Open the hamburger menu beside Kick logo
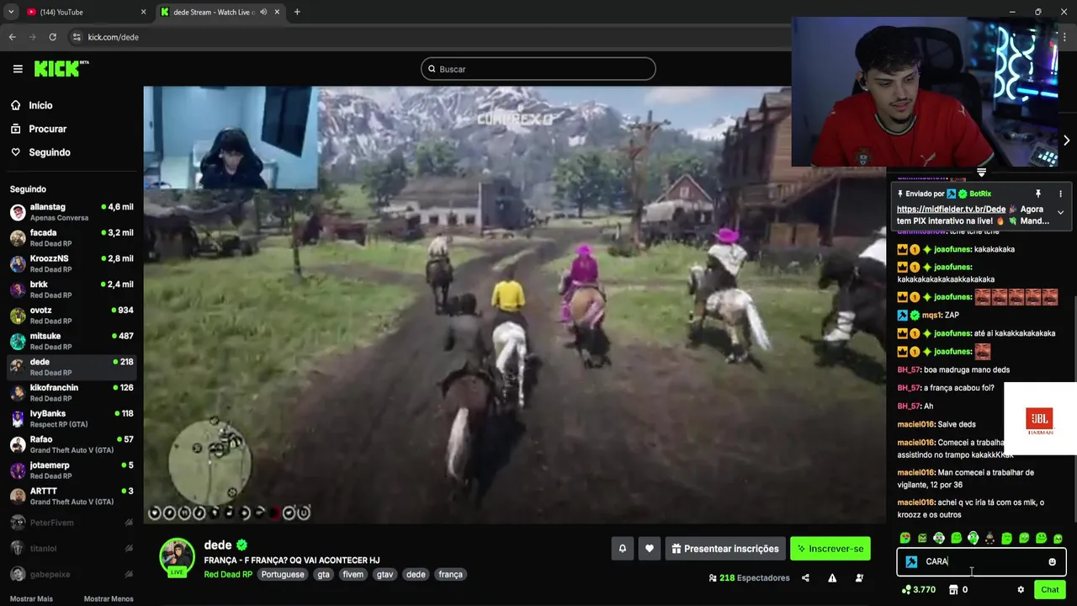 pos(18,69)
